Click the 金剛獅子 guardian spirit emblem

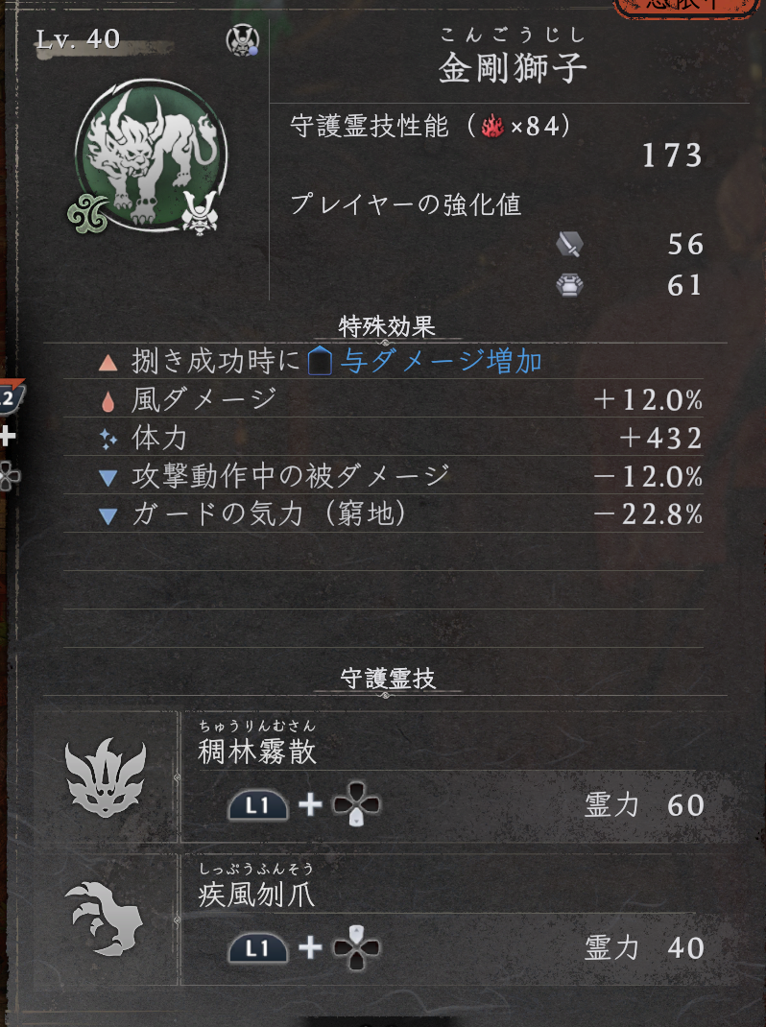tap(151, 155)
